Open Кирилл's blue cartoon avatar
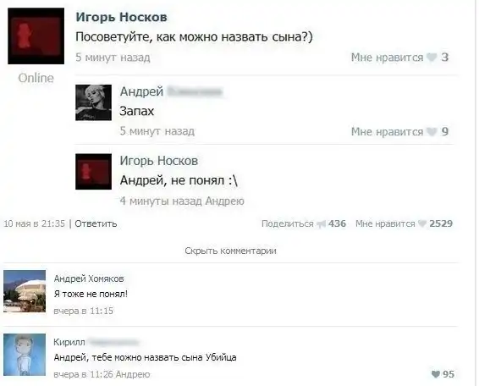The height and width of the screenshot is (386, 479). point(25,355)
